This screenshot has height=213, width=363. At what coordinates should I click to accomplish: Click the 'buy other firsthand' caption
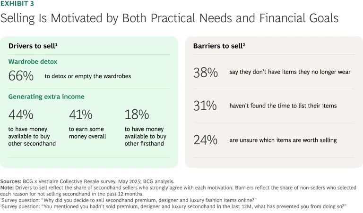click(x=145, y=136)
